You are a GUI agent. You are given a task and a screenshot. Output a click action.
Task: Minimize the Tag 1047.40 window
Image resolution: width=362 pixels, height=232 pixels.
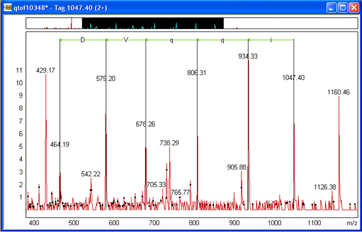point(331,8)
